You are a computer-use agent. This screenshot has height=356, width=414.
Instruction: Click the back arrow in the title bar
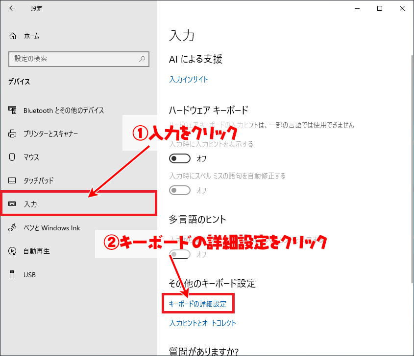[x=12, y=8]
